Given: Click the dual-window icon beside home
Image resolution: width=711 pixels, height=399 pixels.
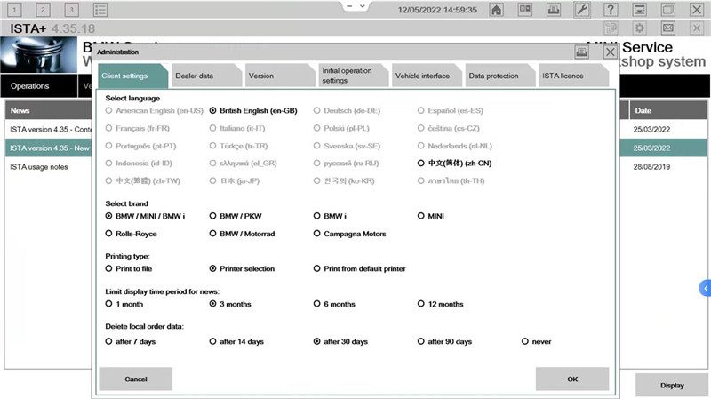Looking at the screenshot, I should [525, 9].
